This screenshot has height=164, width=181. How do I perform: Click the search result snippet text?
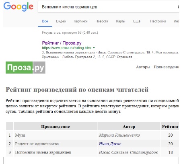tap(110, 55)
